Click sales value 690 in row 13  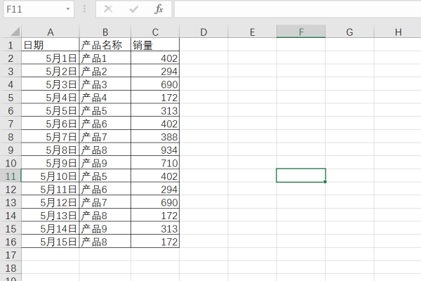pos(155,202)
